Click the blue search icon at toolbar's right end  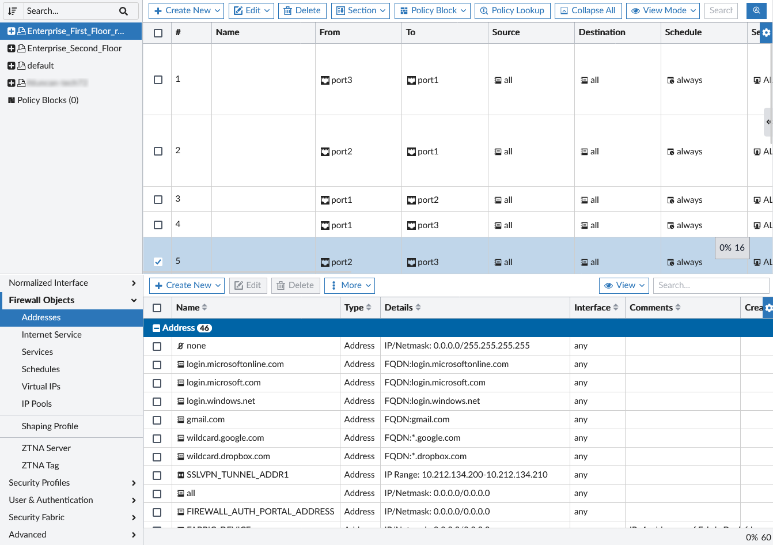[756, 10]
